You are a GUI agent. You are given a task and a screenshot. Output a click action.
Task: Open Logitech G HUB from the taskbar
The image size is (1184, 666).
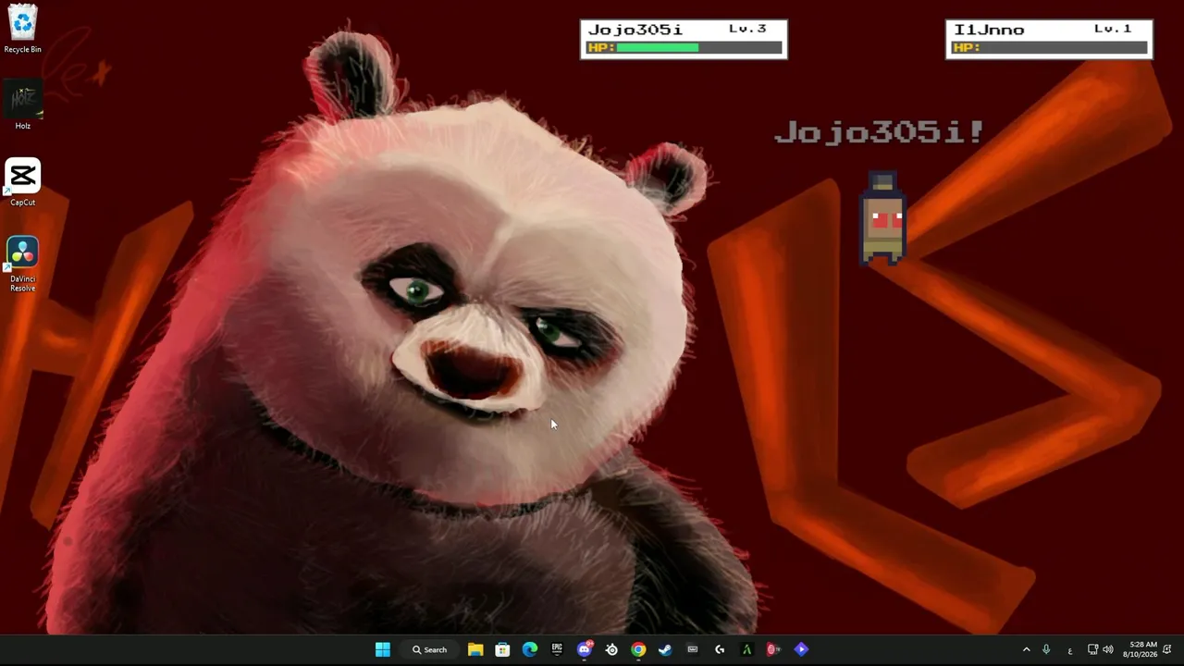[x=720, y=649]
